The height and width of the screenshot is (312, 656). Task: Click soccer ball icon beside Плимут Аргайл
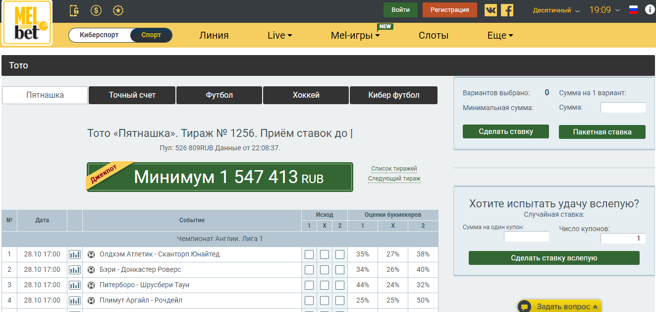(91, 301)
